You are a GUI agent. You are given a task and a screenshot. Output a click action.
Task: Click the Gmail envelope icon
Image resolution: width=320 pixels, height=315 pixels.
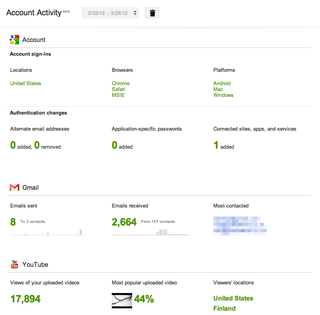click(15, 187)
